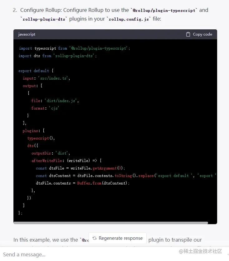Click the code block horizontal scrollbar
The height and width of the screenshot is (261, 229).
(x=111, y=223)
